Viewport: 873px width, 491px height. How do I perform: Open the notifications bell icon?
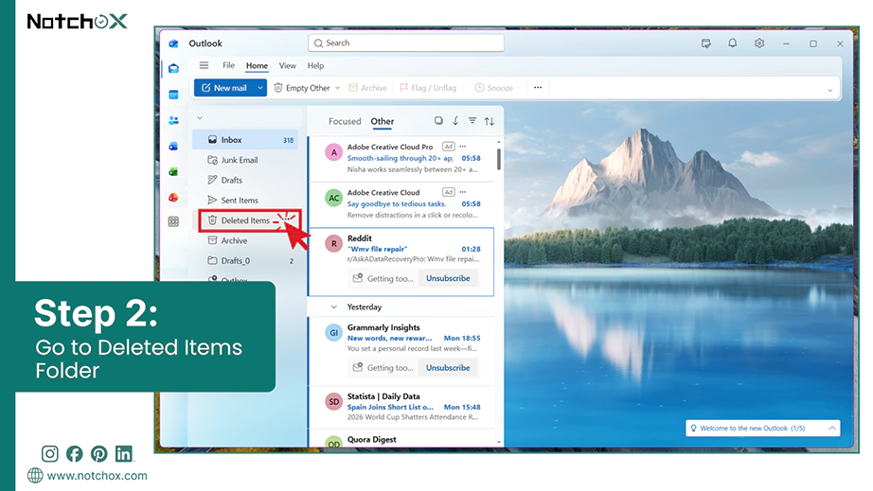(732, 44)
